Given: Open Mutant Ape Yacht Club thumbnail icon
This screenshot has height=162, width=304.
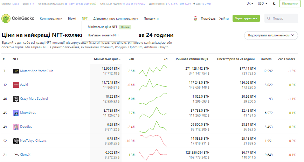Looking at the screenshot, I should point(16,71).
